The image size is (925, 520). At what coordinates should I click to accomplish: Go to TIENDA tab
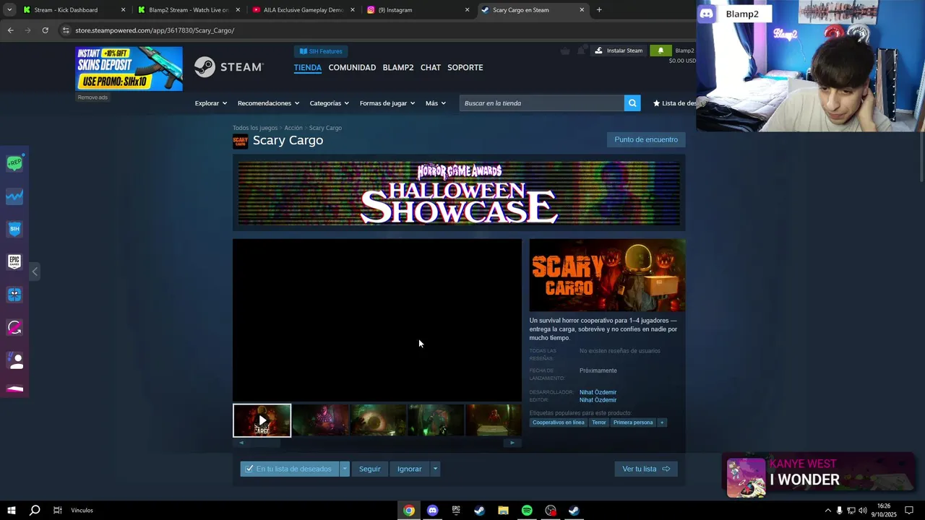point(307,67)
